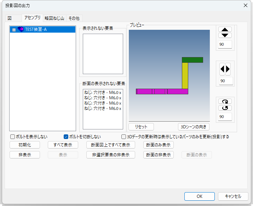
Task: Click the 断面図上ですべて表示 button
Action: point(110,145)
